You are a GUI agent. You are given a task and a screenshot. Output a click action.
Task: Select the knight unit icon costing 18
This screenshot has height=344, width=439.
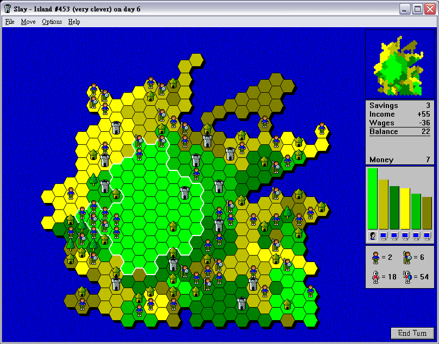point(375,277)
